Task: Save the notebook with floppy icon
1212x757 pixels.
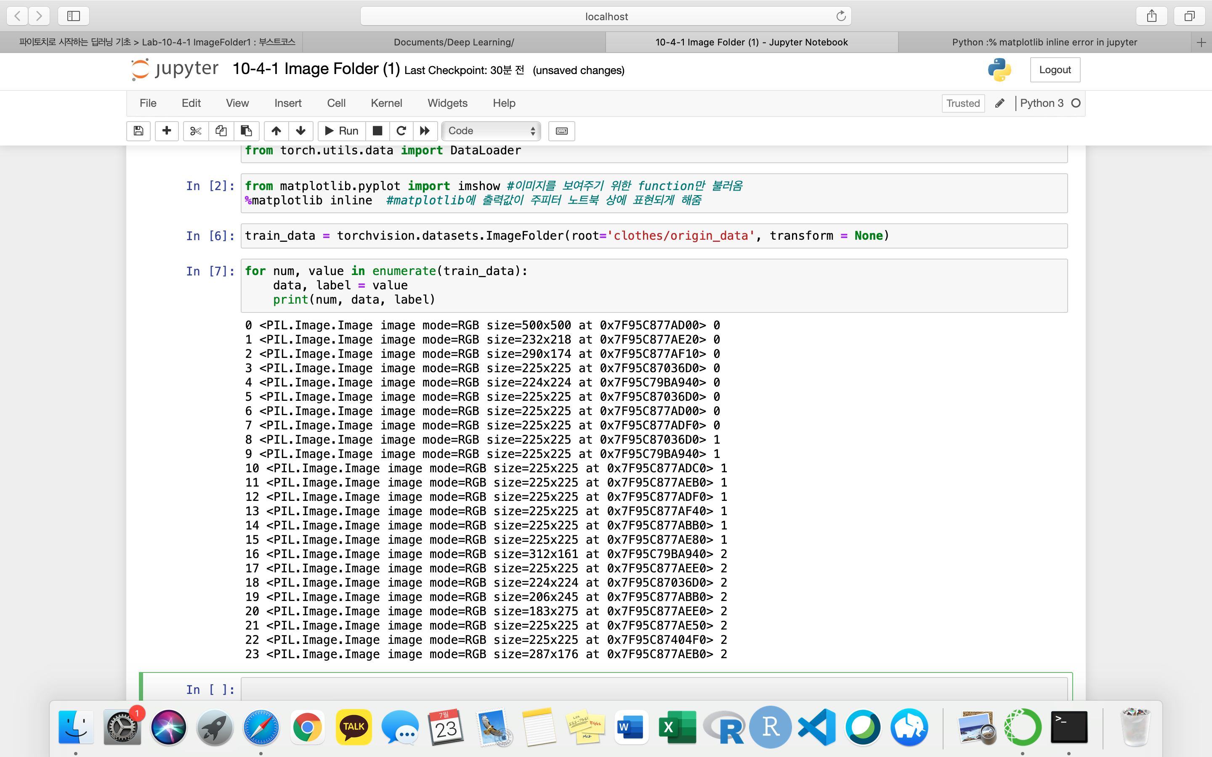Action: [138, 131]
